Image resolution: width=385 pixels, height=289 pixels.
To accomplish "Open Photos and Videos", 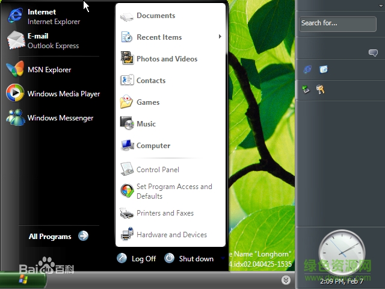I will pyautogui.click(x=166, y=59).
